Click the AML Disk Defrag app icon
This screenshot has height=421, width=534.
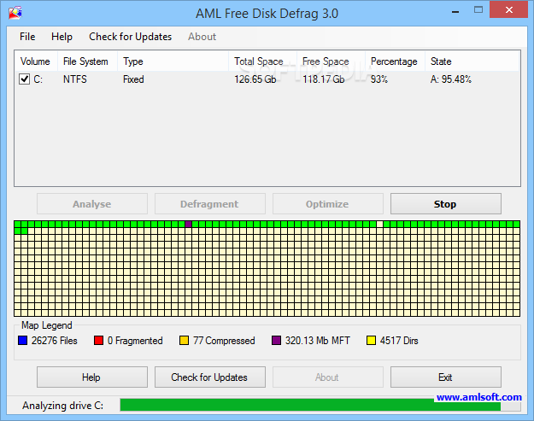pyautogui.click(x=15, y=13)
